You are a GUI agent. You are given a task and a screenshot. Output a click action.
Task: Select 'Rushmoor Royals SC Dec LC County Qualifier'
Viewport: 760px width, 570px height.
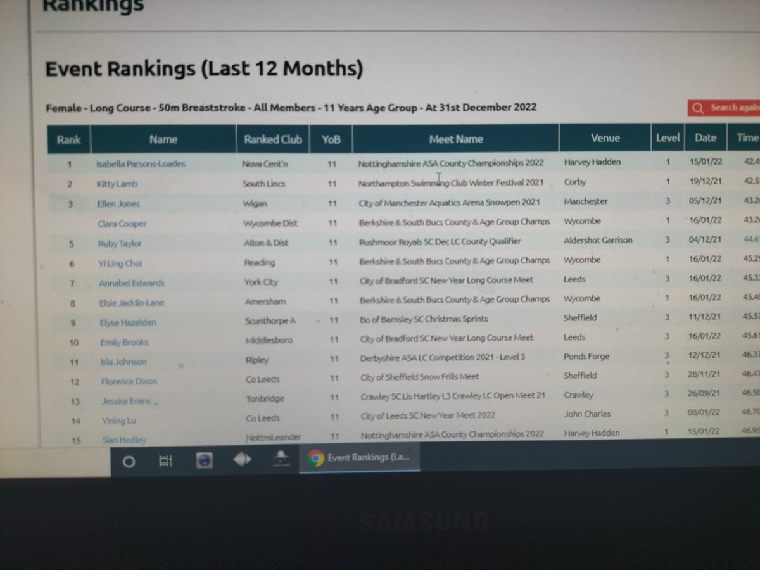click(440, 241)
